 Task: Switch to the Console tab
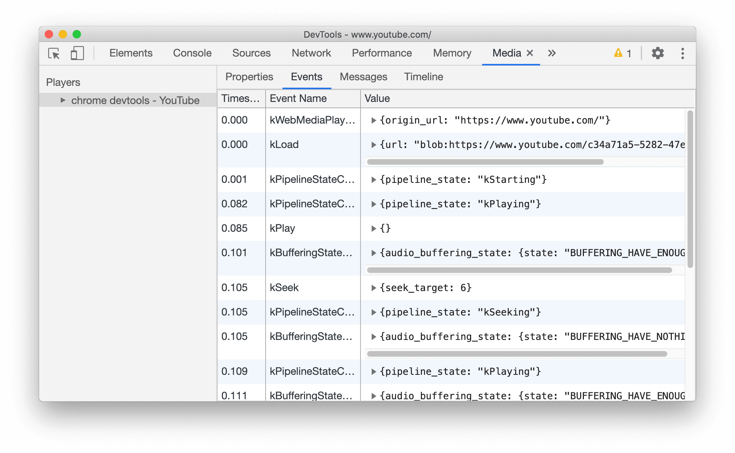pyautogui.click(x=192, y=52)
